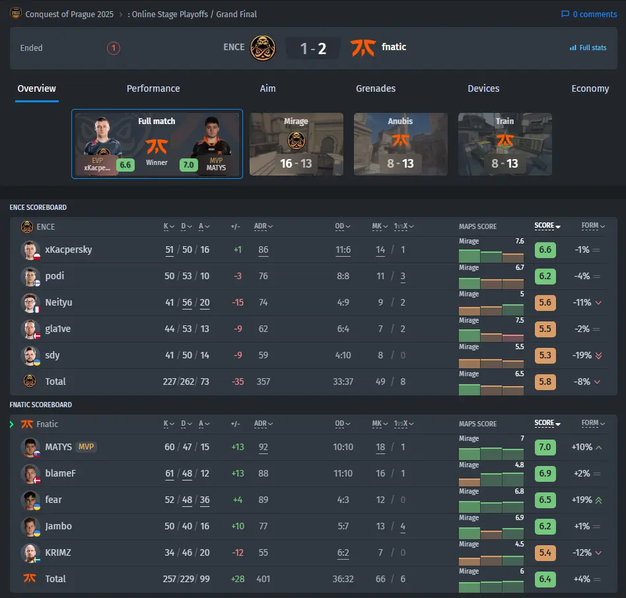Open the comments speech bubble icon

(565, 14)
